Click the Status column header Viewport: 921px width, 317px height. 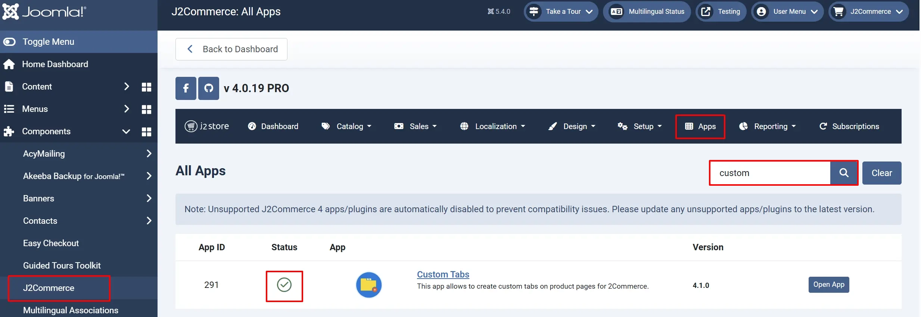pos(284,247)
